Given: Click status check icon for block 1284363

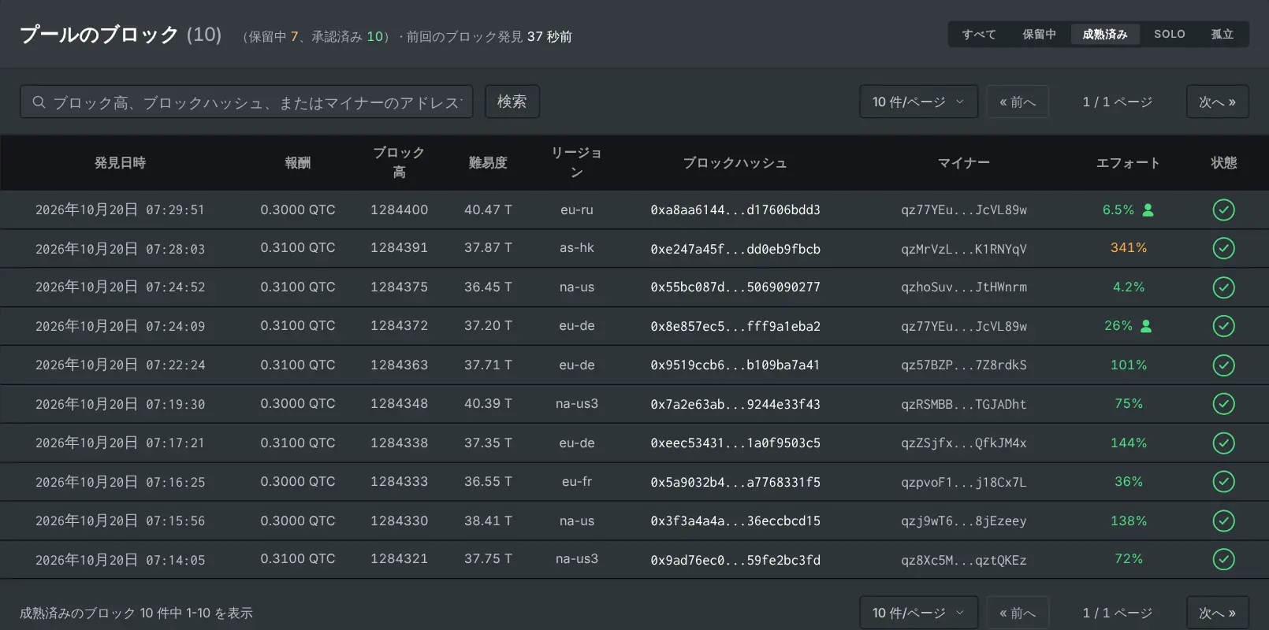Looking at the screenshot, I should coord(1223,365).
